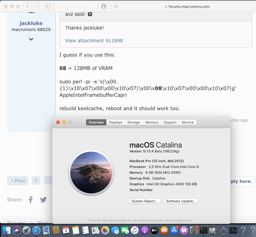Image resolution: width=256 pixels, height=237 pixels.
Task: Minimize the About This Mac window
Action: tap(64, 122)
